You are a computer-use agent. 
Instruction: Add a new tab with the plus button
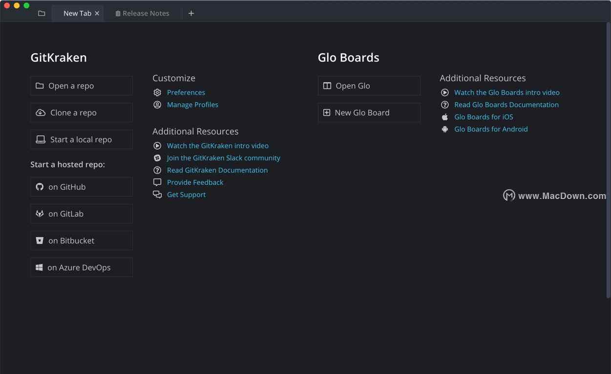191,13
